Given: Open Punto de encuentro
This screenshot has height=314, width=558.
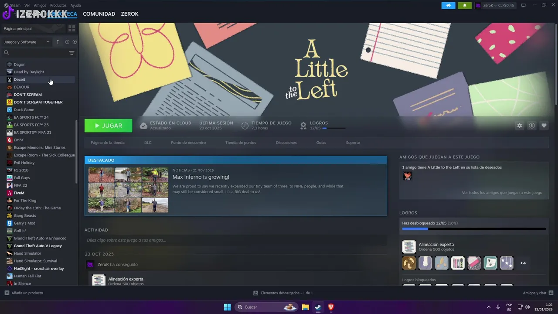Looking at the screenshot, I should coord(188,143).
